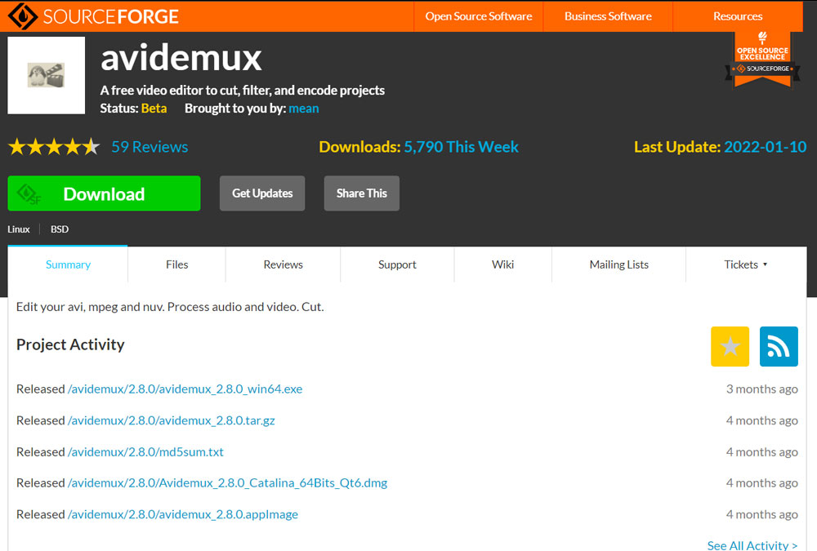This screenshot has height=551, width=817.
Task: Open the Tickets dropdown tab
Action: [x=746, y=264]
